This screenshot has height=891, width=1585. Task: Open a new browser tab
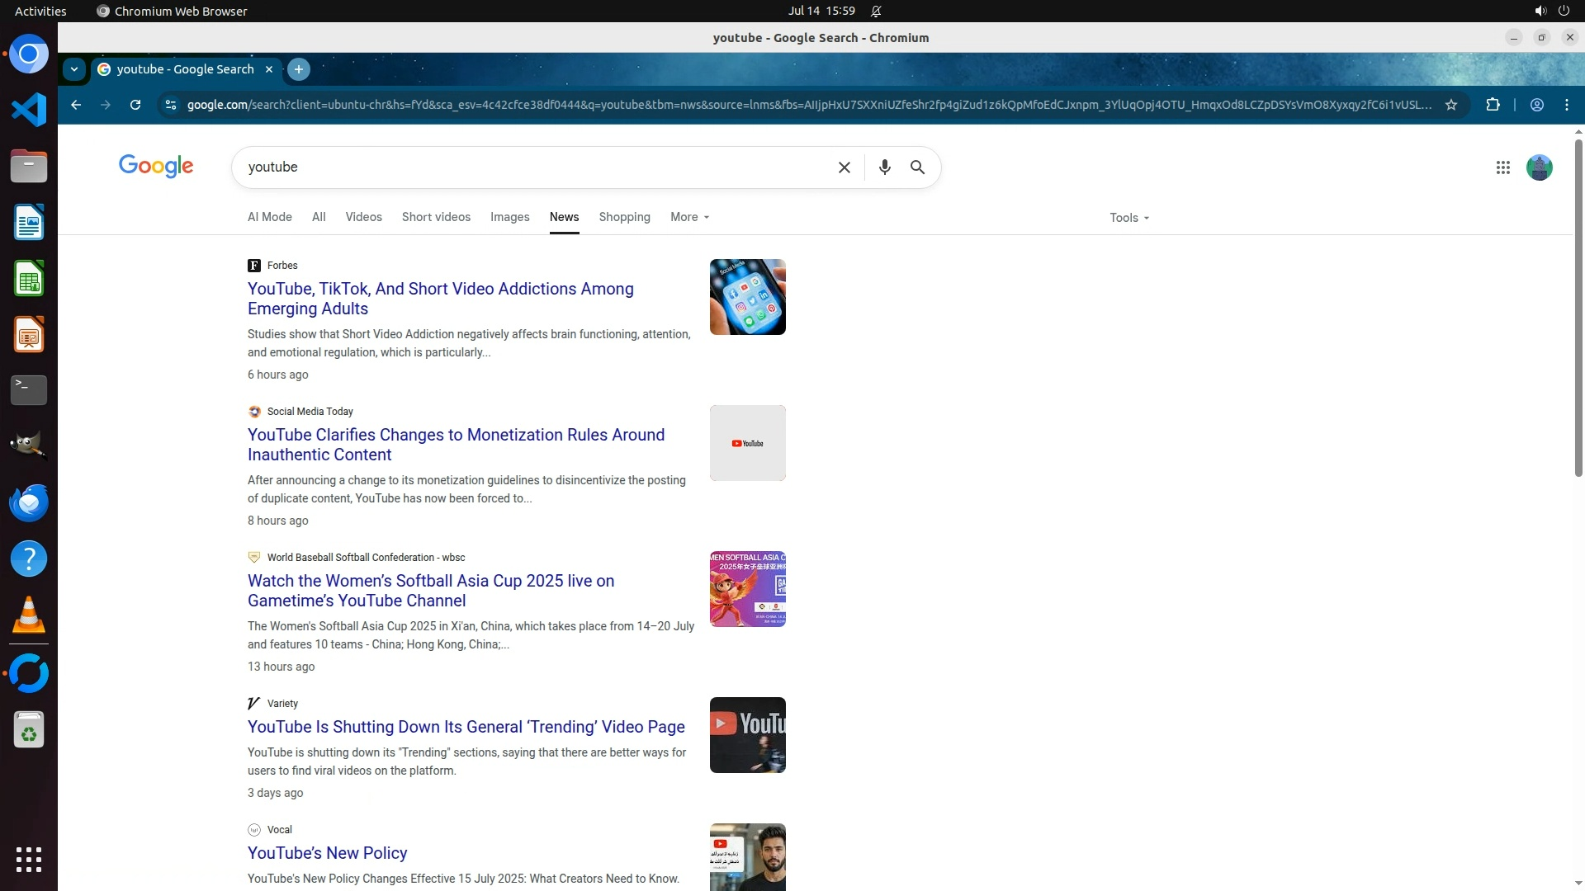click(x=299, y=69)
